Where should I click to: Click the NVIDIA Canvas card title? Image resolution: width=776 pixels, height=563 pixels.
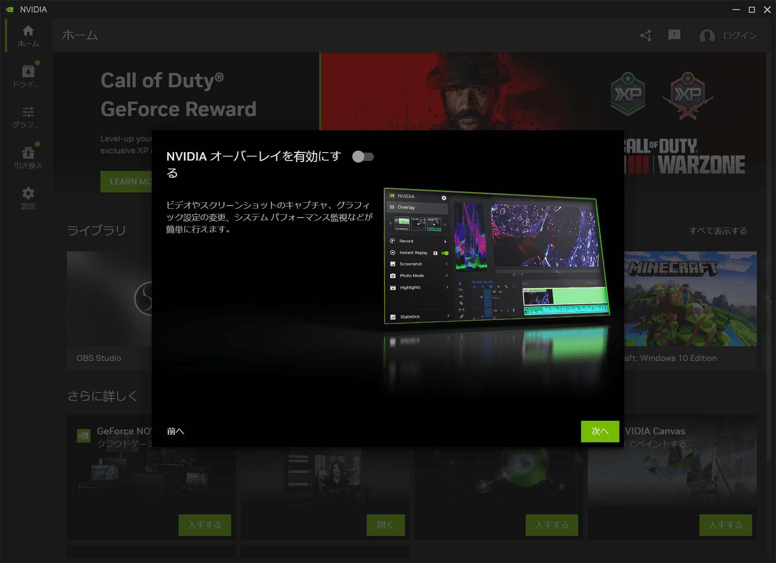click(655, 431)
